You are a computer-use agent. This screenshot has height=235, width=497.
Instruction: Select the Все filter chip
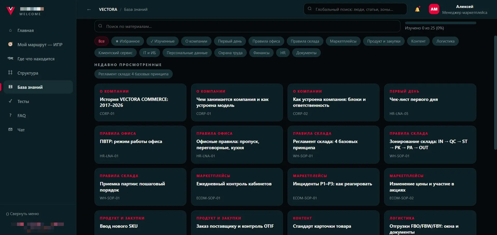[101, 41]
